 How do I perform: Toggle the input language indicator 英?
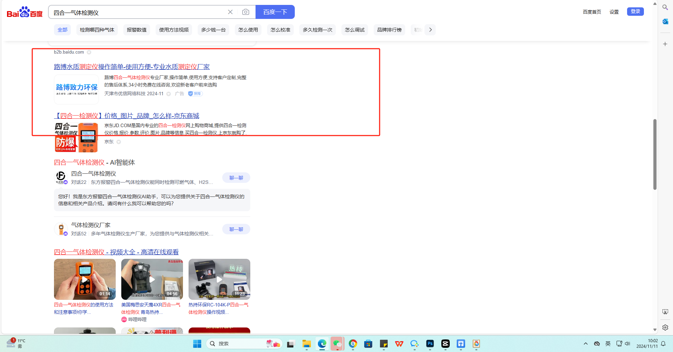608,344
